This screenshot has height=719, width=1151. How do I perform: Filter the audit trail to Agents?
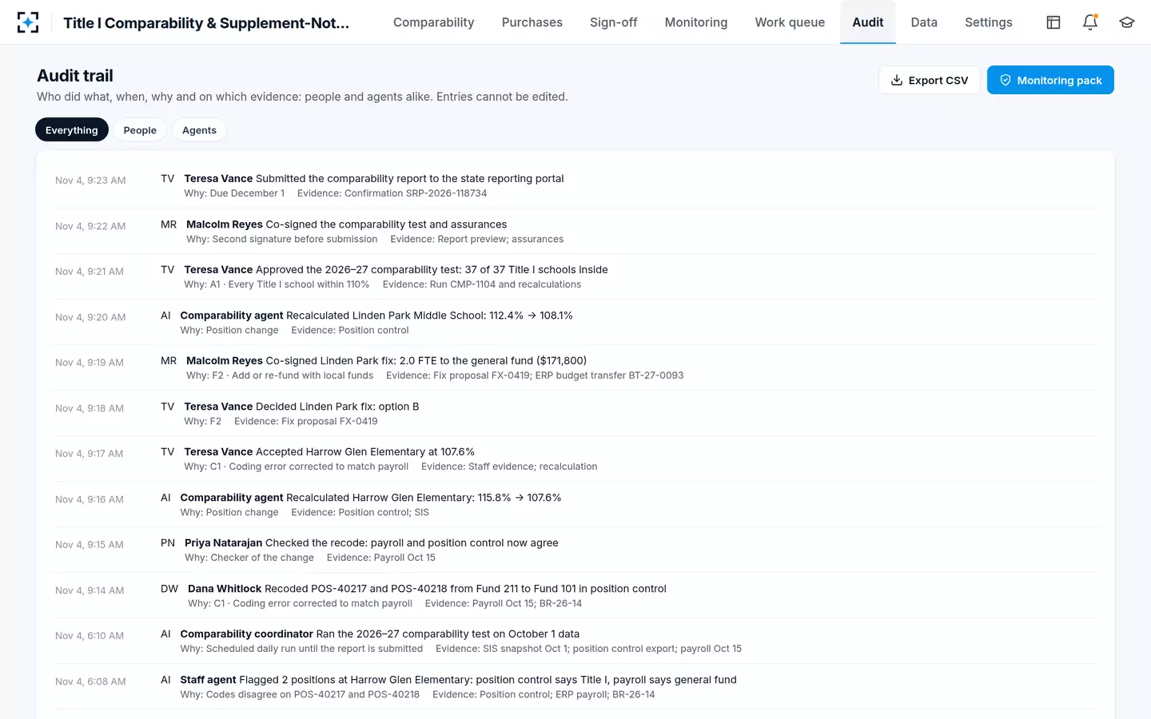pyautogui.click(x=199, y=130)
